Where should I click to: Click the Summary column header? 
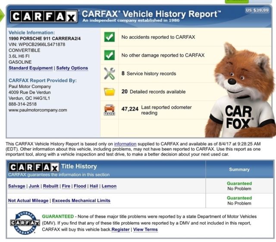pyautogui.click(x=239, y=169)
